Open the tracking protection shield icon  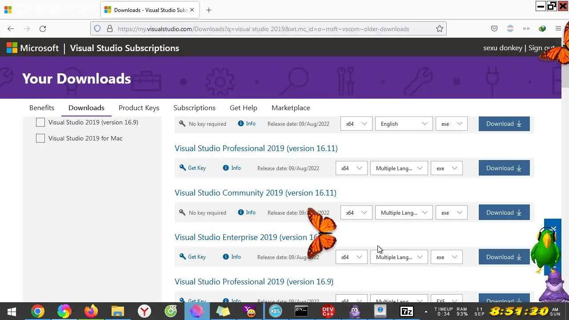[x=97, y=29]
